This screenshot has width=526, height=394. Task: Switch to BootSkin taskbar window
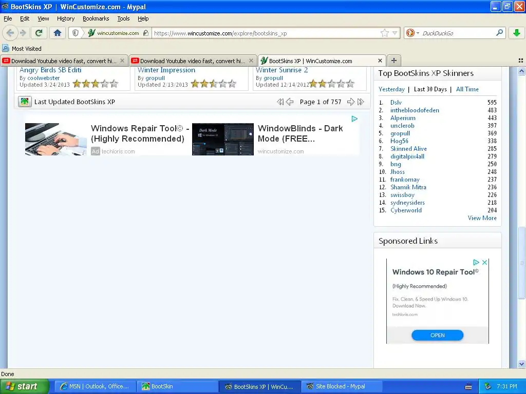(177, 386)
